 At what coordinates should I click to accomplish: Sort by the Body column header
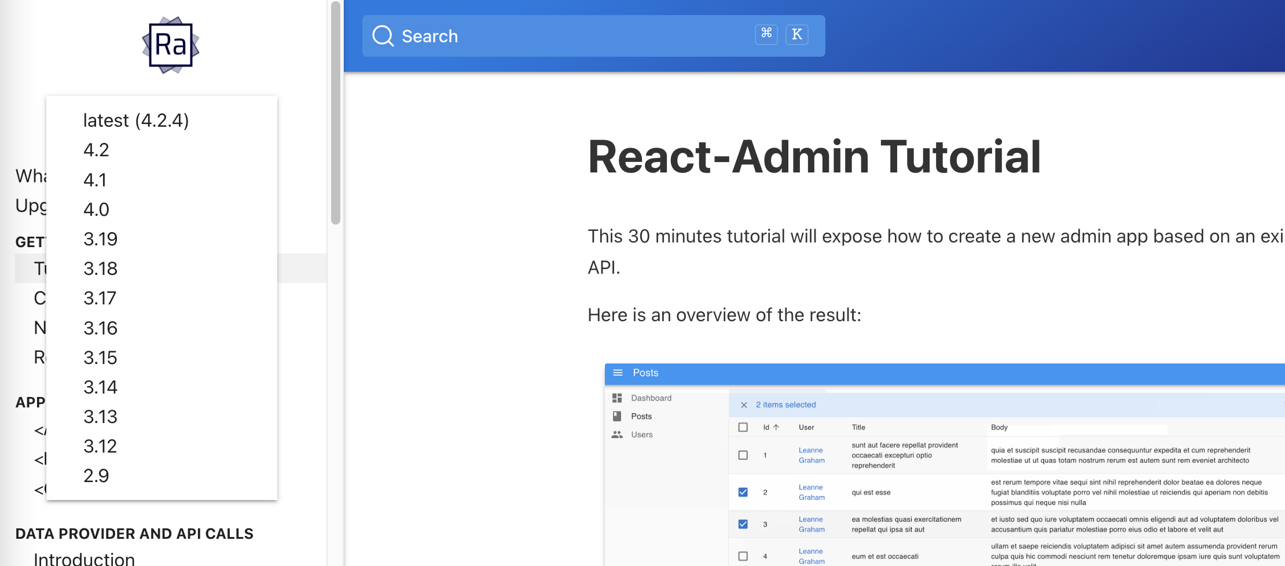pyautogui.click(x=999, y=427)
